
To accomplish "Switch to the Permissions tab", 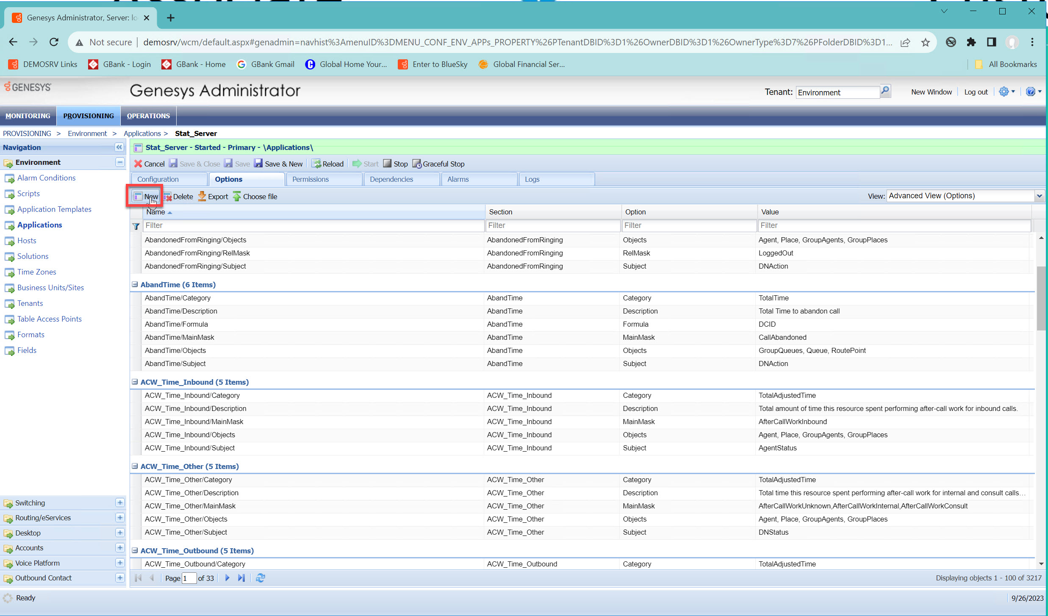I will 324,179.
